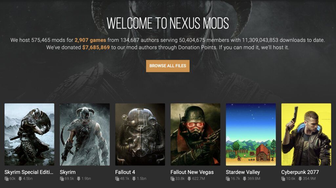Click the download icon next to 622.7M
336x188 pixels.
(x=189, y=178)
